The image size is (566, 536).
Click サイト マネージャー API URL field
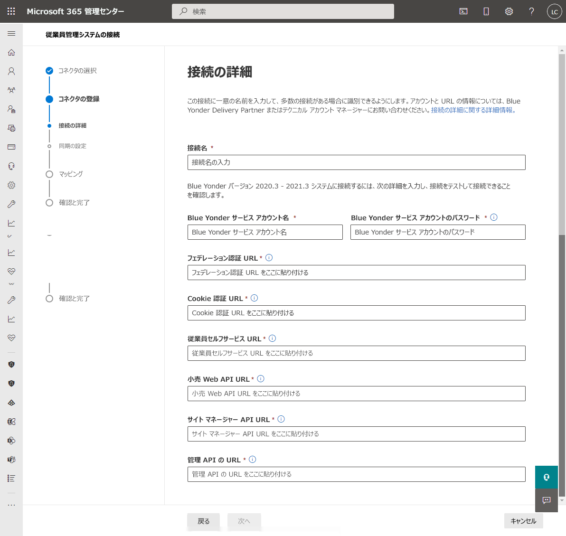pos(356,434)
